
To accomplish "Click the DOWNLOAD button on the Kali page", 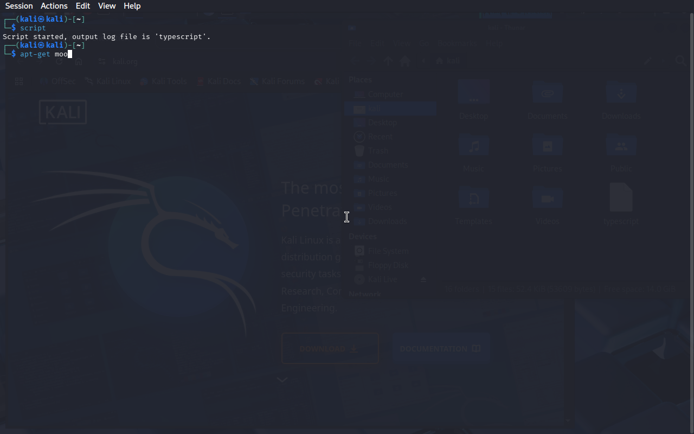I will pyautogui.click(x=330, y=349).
